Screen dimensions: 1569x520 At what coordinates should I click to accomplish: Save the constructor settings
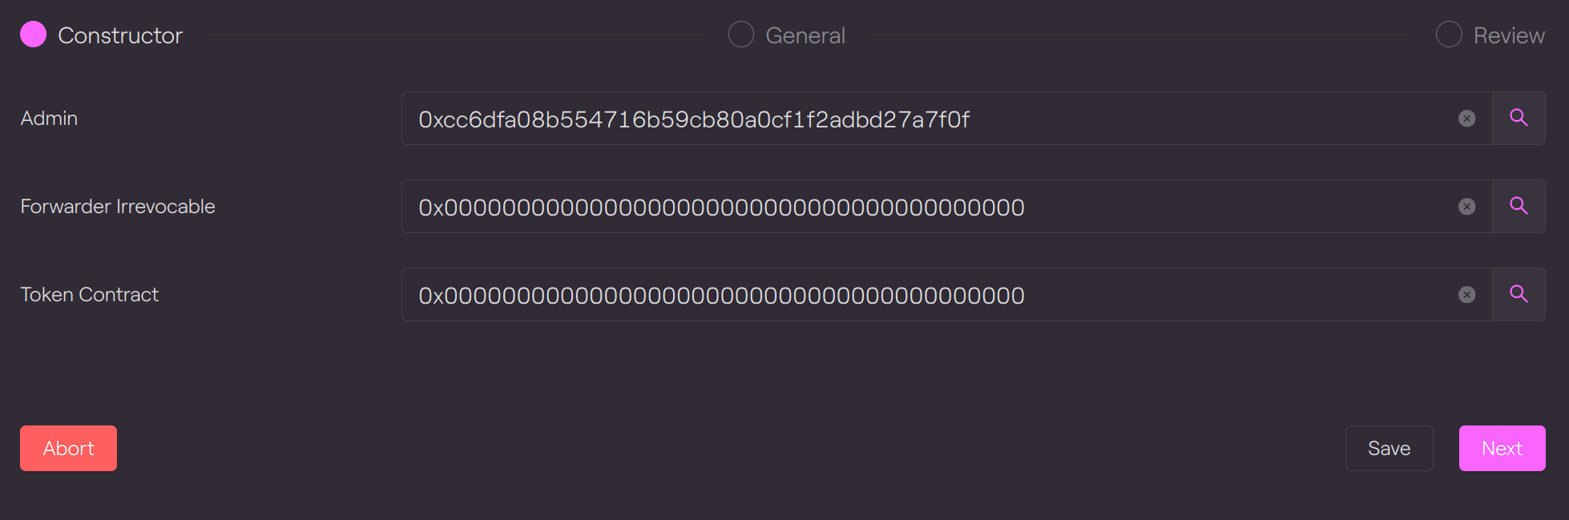pos(1389,448)
